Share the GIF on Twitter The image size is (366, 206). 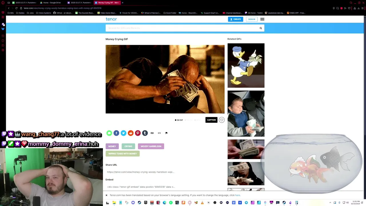tap(124, 133)
